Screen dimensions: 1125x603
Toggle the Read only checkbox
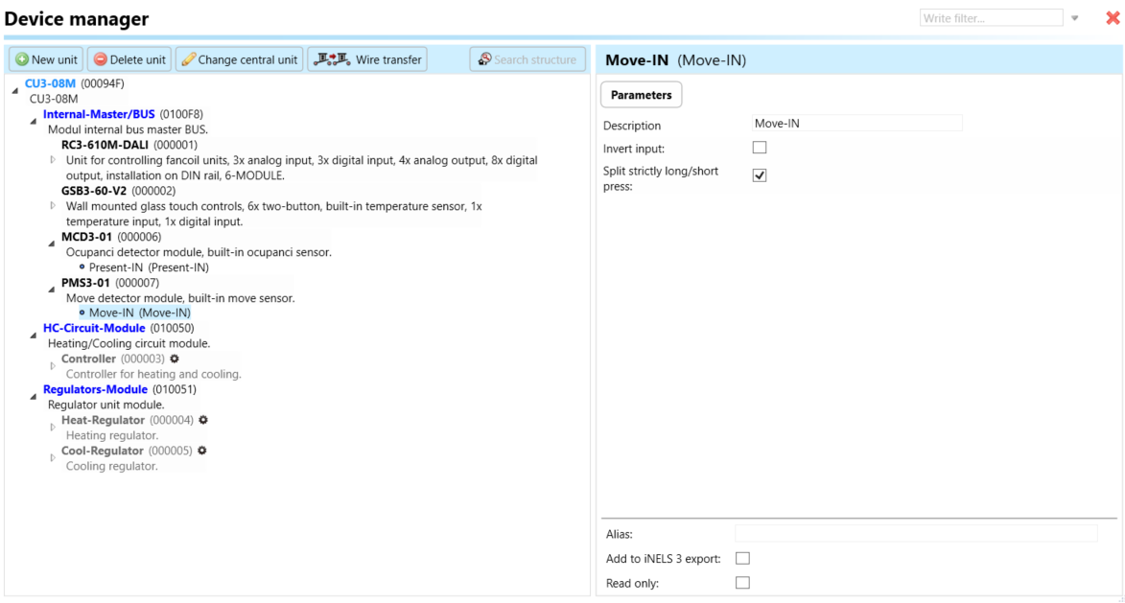click(x=742, y=583)
